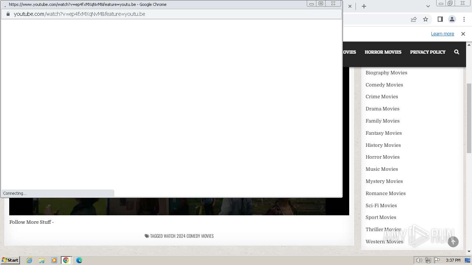Open Drama Movies category
The height and width of the screenshot is (265, 472).
click(382, 109)
